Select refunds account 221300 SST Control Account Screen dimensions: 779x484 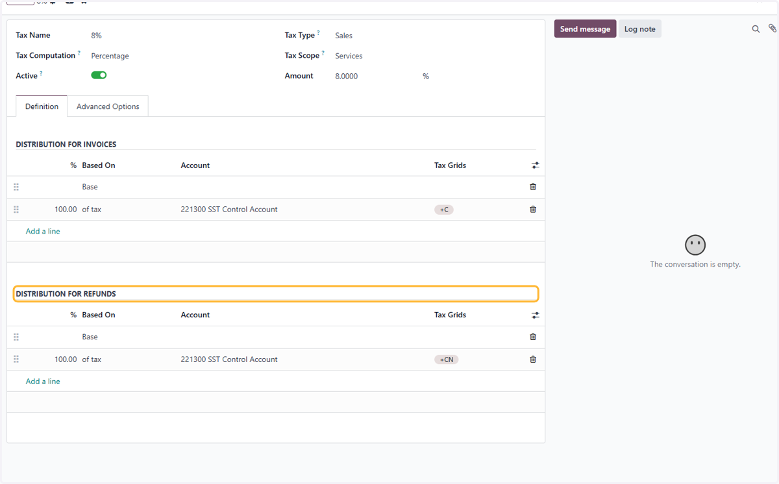point(229,359)
